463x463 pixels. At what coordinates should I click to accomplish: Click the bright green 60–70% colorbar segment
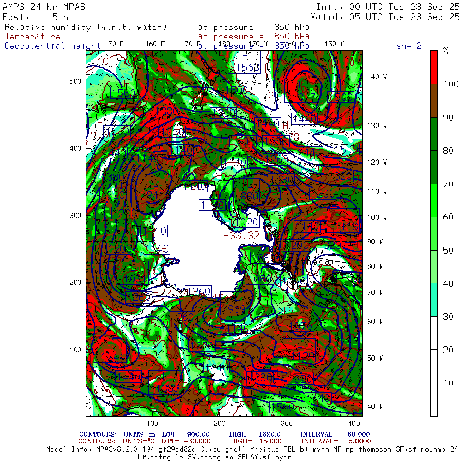click(434, 201)
